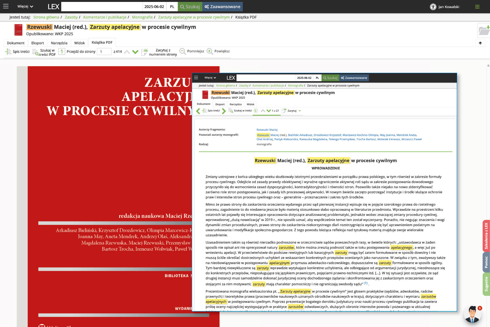Follow the Monografie breadcrumb link in main window
Viewport: 490px width, 327px height.
coord(142,17)
